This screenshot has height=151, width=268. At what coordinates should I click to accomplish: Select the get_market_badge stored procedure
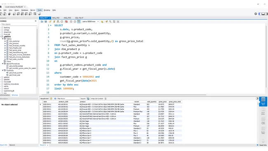16,66
